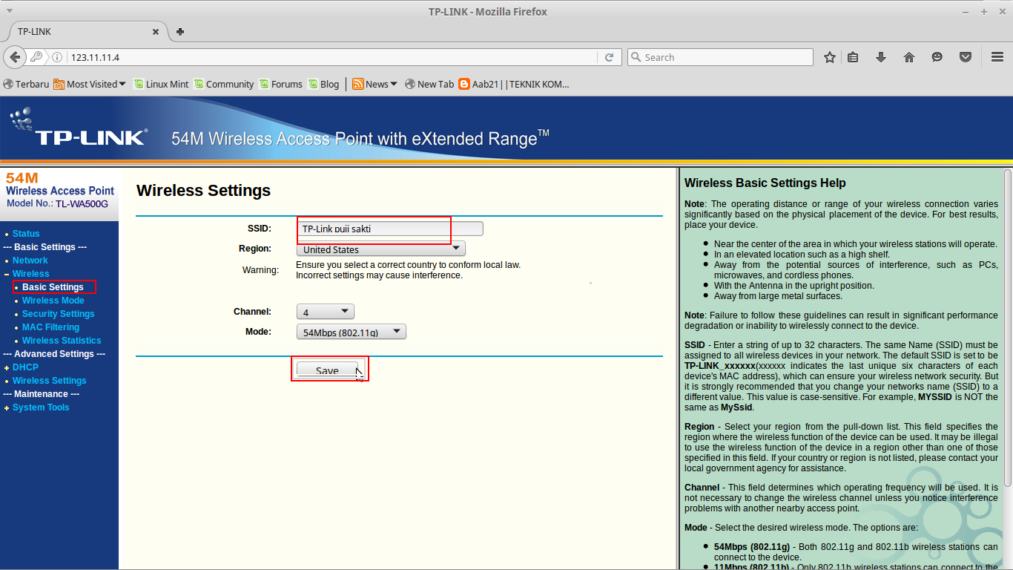Submit feedback via the smiley face icon

[937, 57]
